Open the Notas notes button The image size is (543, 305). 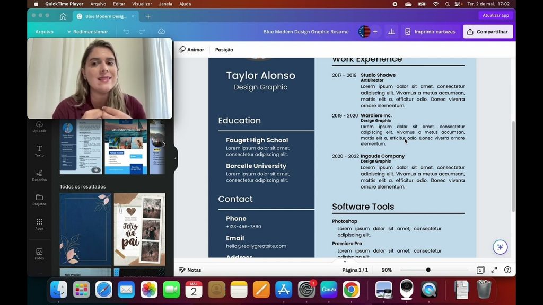pyautogui.click(x=190, y=270)
